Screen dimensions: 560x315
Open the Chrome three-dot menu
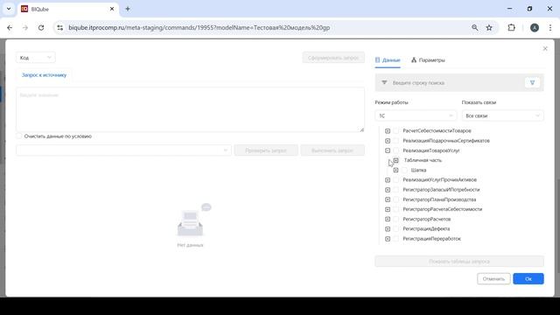click(x=550, y=27)
